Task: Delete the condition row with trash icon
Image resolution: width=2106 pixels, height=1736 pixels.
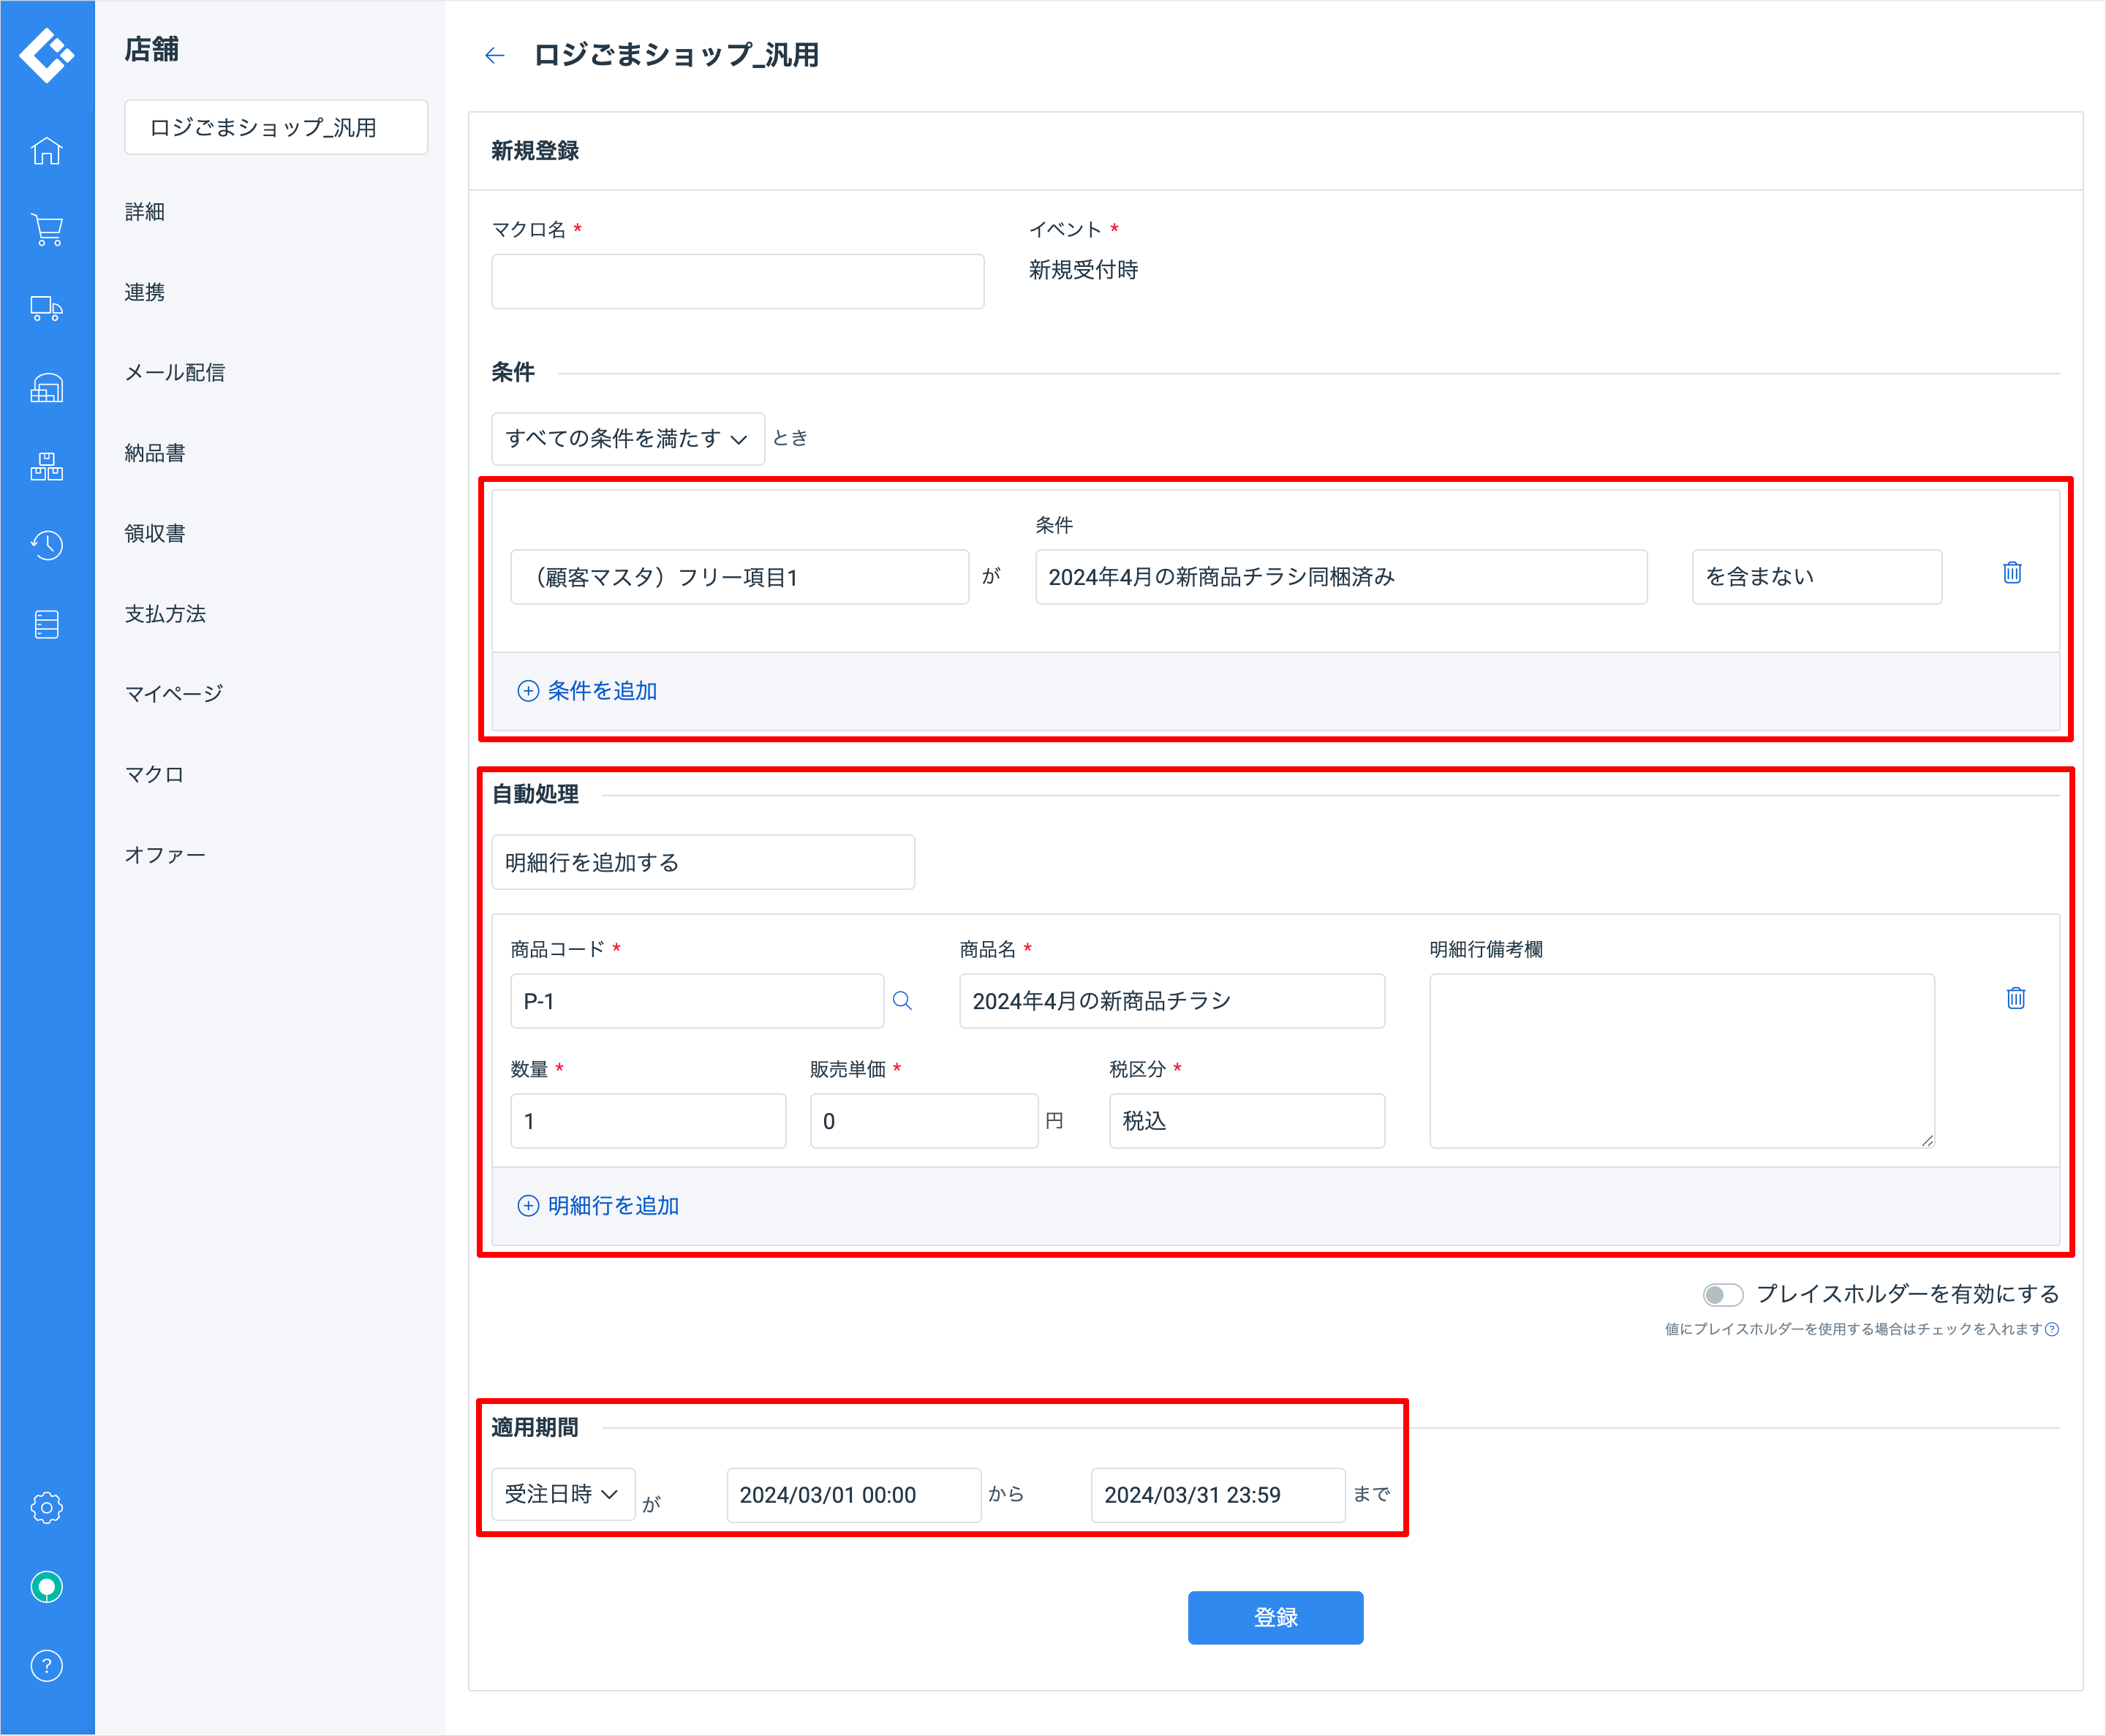Action: tap(2012, 573)
